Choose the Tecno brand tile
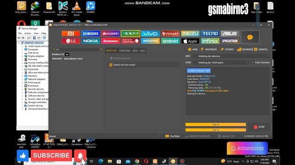 (210, 33)
